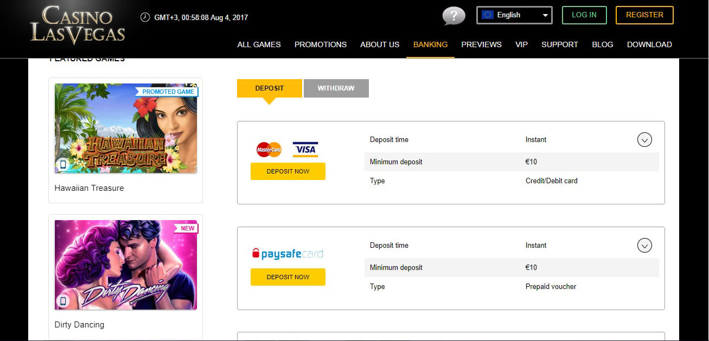Open the English language dropdown
709x341 pixels.
click(514, 15)
